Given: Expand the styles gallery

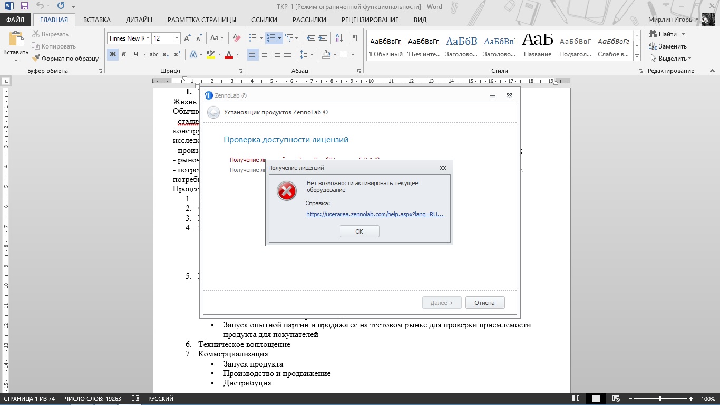Looking at the screenshot, I should (637, 57).
